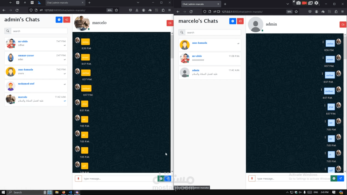Open the mohamed-atef chat

coord(36,86)
